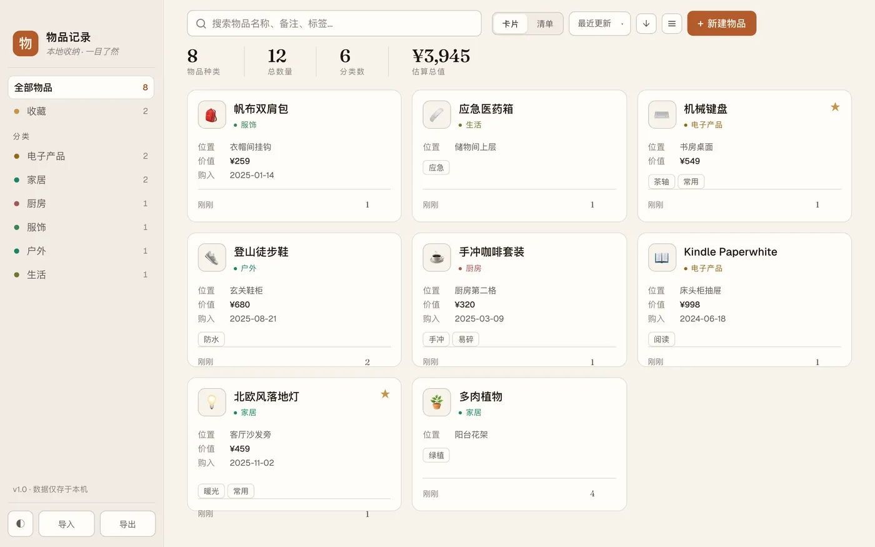Click the 常用 tag on 北欧风落地灯
This screenshot has width=875, height=547.
pos(241,491)
